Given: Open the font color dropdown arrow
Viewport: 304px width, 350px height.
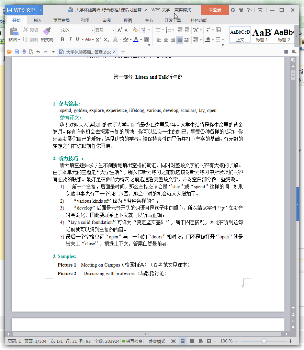Looking at the screenshot, I should tap(141, 40).
